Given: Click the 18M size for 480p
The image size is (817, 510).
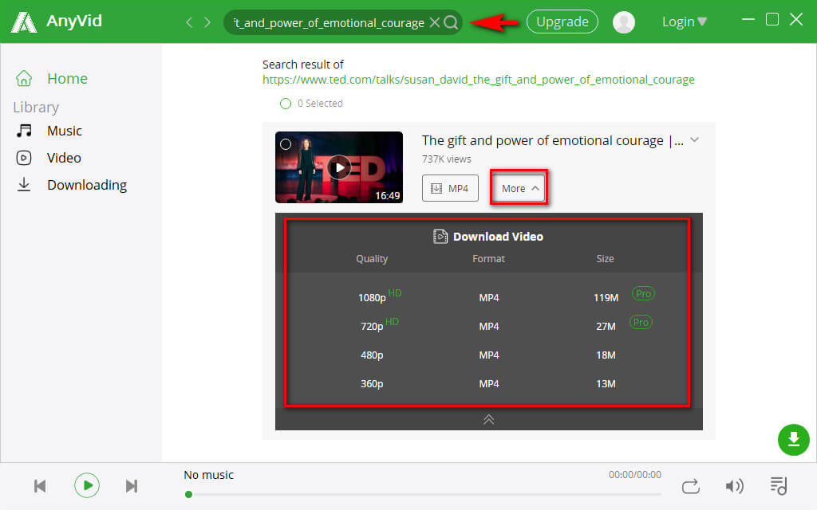Looking at the screenshot, I should [606, 355].
